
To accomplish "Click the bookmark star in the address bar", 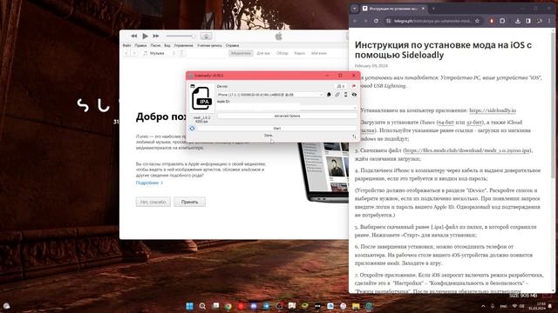I will coord(477,21).
